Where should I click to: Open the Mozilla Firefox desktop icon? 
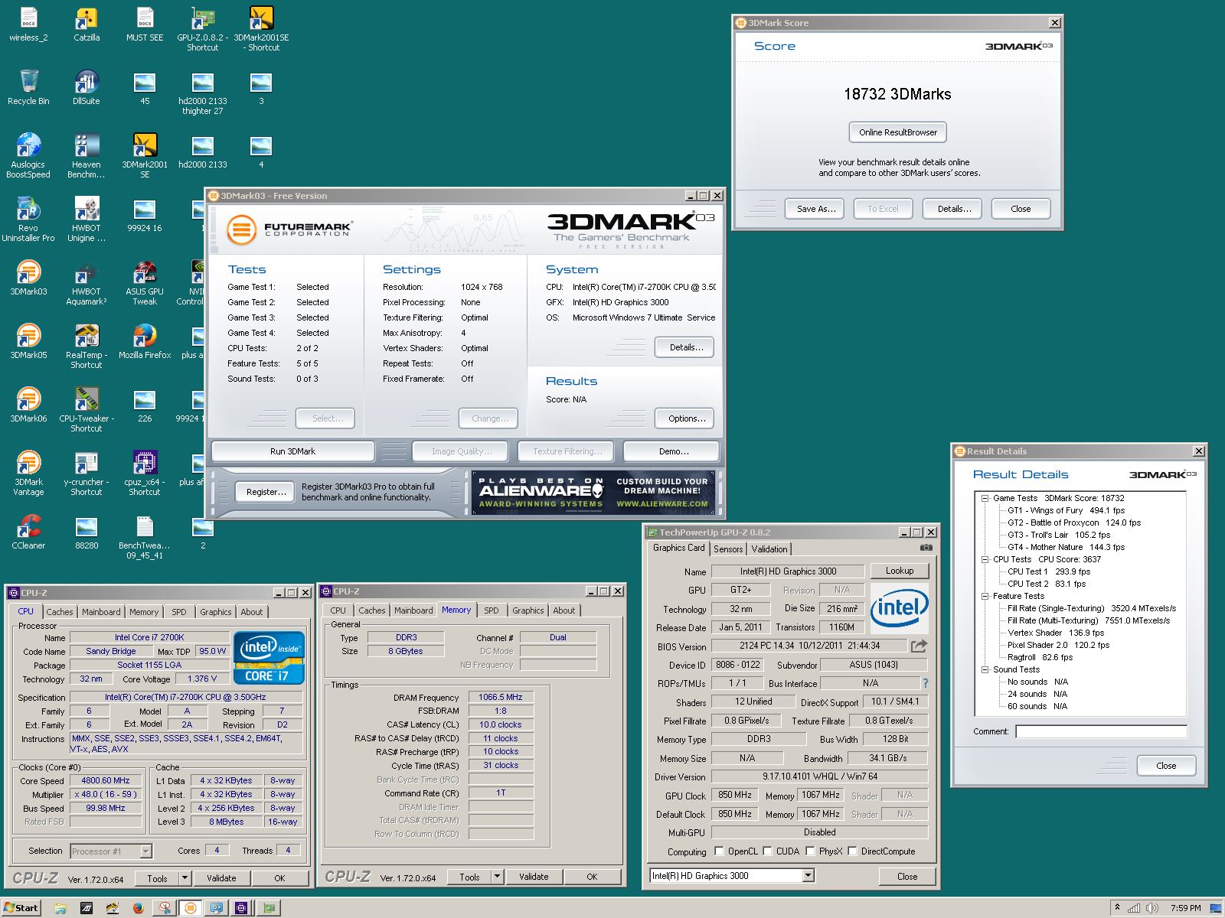point(145,341)
